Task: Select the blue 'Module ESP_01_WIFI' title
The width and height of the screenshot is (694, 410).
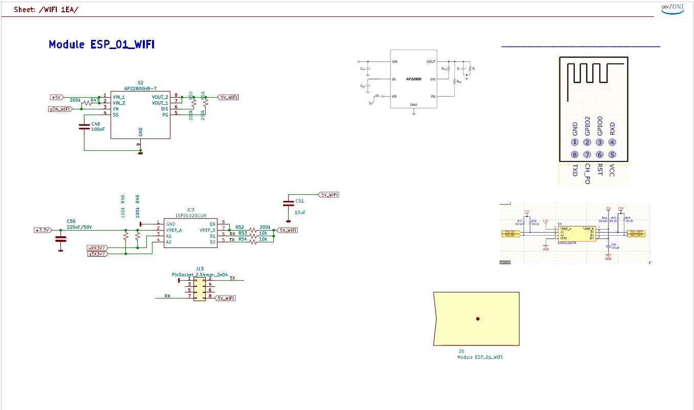Action: tap(102, 44)
